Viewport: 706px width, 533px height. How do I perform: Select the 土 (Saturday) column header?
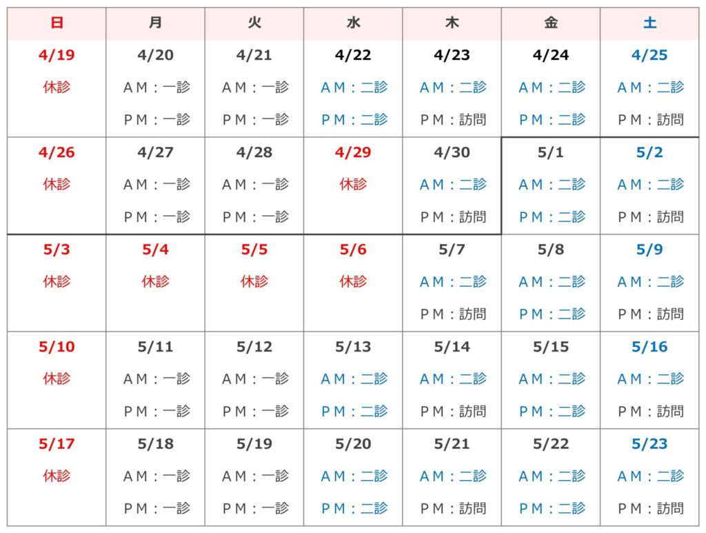click(649, 23)
